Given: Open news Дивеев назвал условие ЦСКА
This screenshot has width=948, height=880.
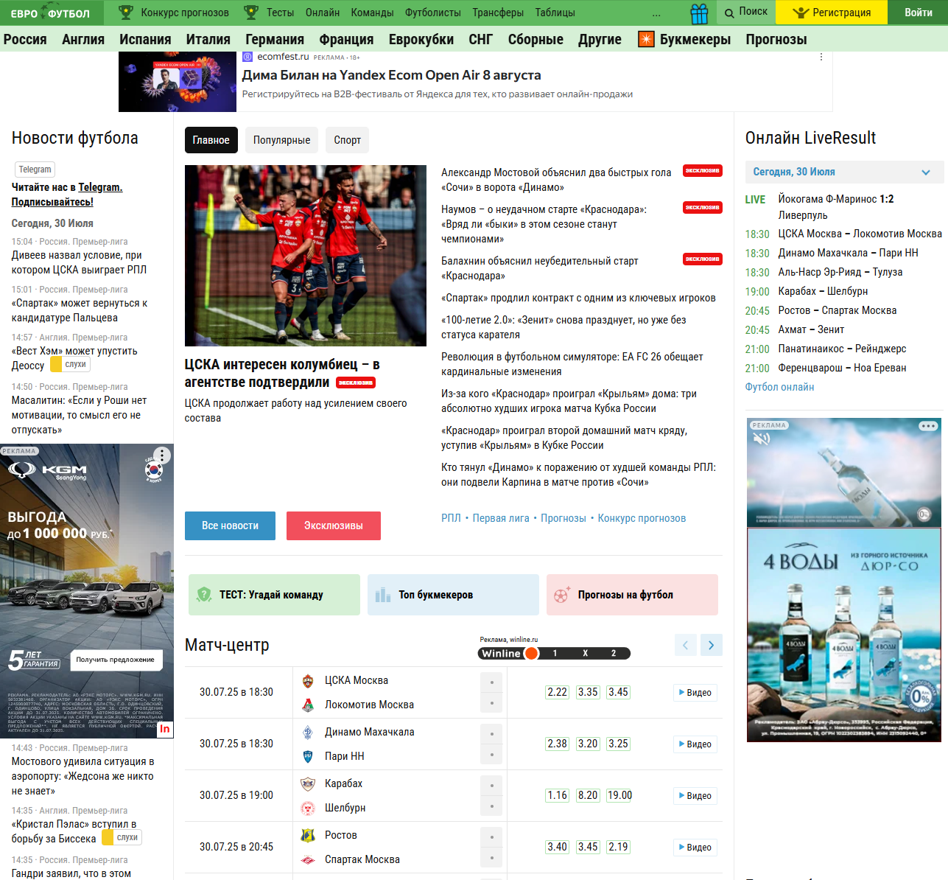Looking at the screenshot, I should pyautogui.click(x=79, y=262).
